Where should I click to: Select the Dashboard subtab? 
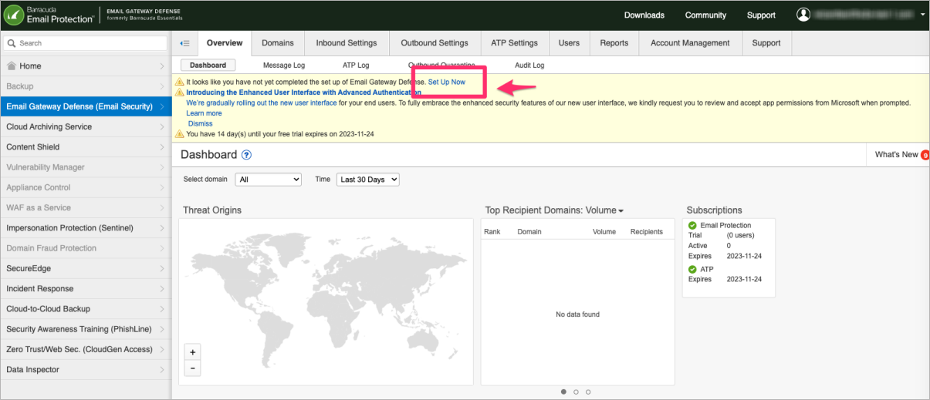208,66
